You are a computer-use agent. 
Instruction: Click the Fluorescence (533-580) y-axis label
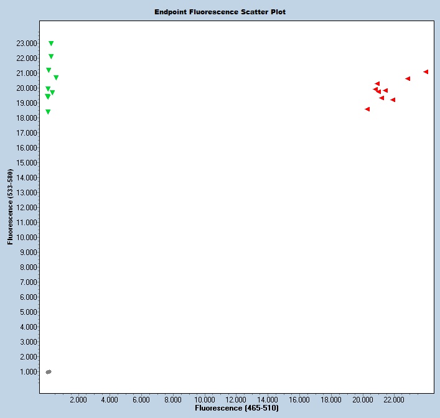click(11, 205)
